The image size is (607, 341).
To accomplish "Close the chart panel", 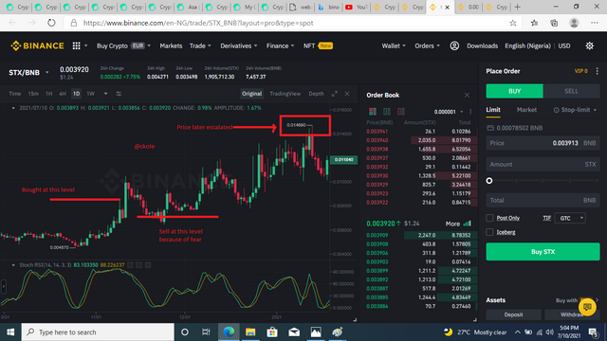I will point(347,94).
